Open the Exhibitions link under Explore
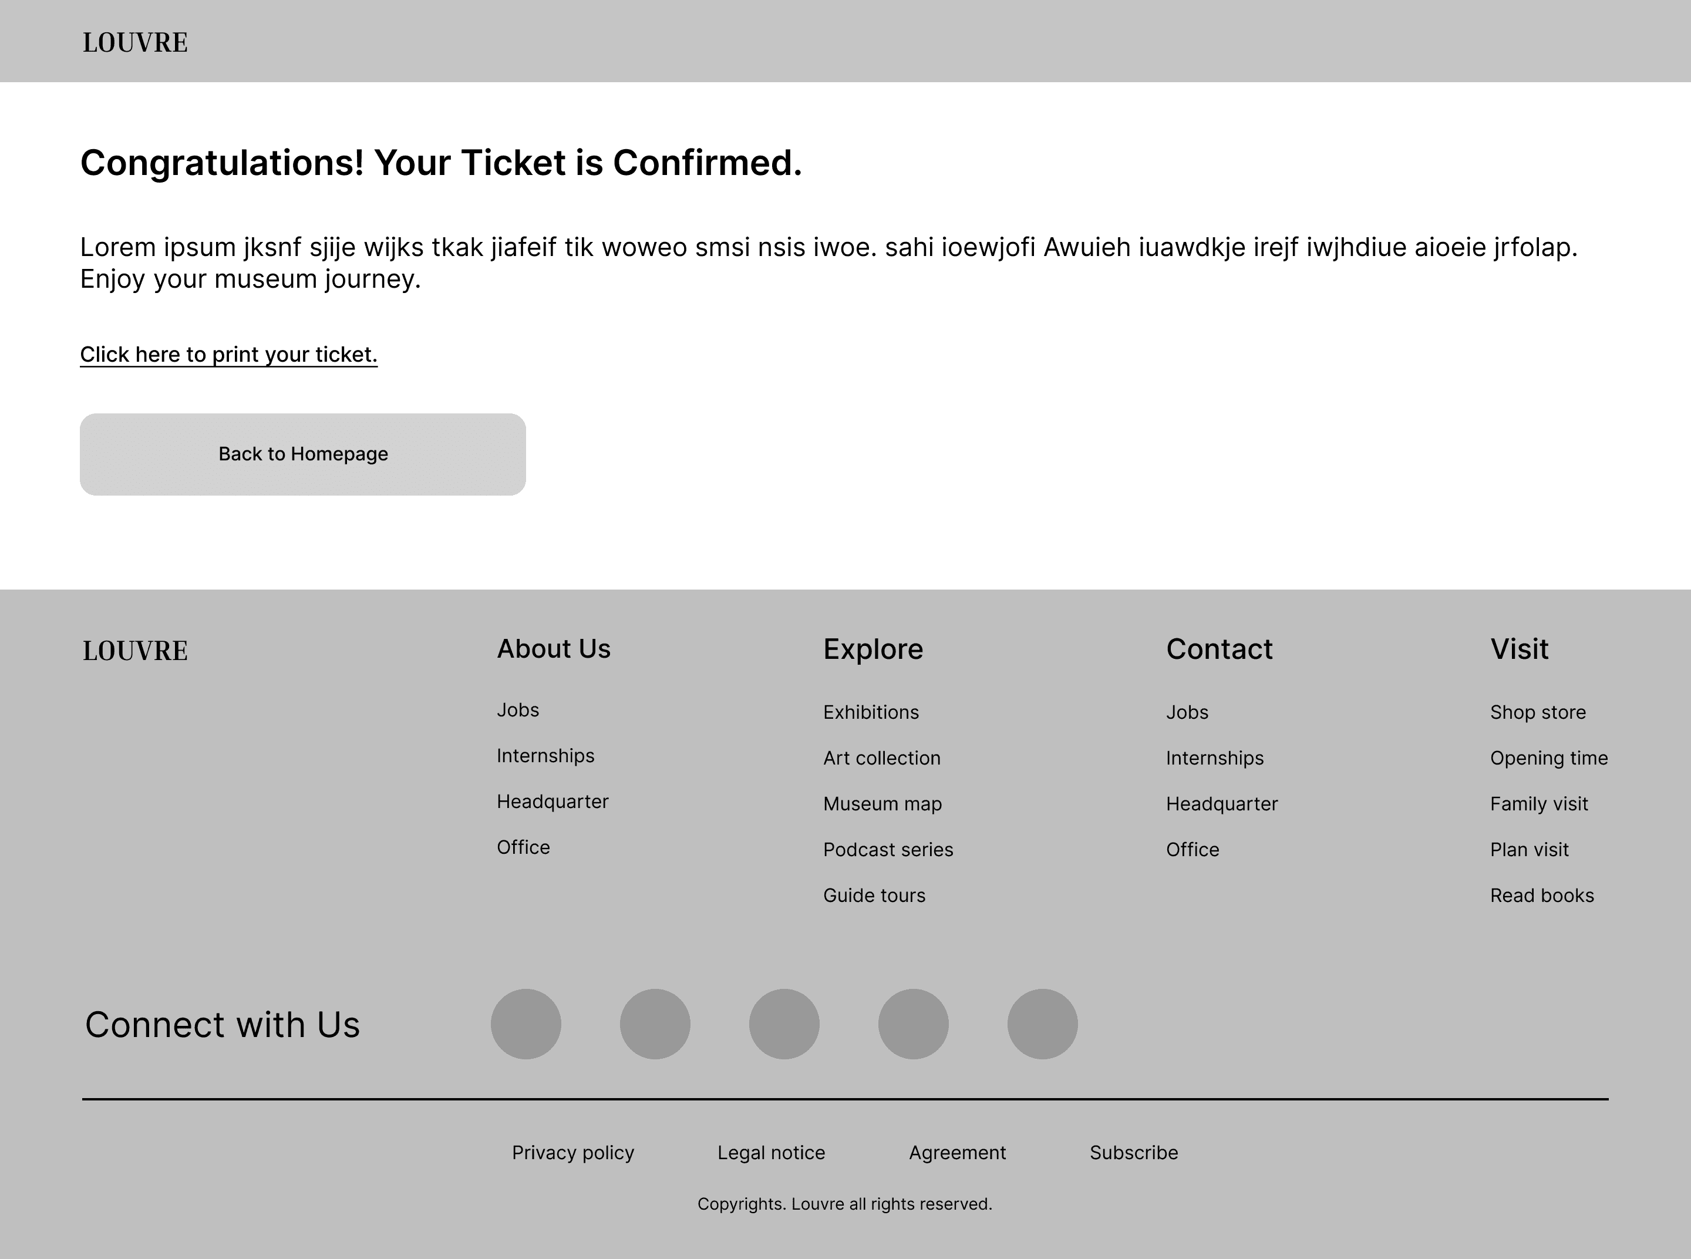 tap(871, 712)
